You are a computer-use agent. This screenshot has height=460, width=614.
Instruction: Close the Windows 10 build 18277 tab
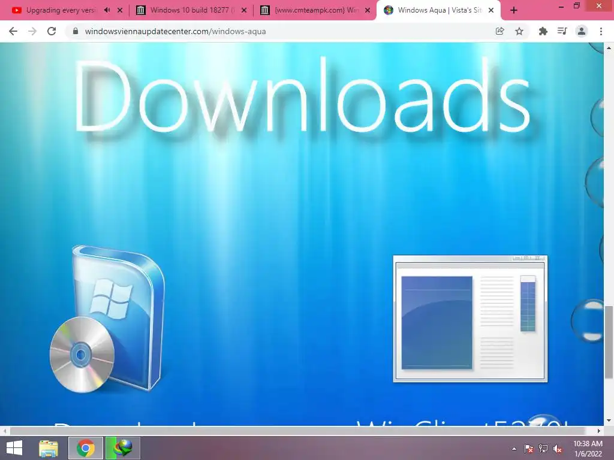coord(244,10)
